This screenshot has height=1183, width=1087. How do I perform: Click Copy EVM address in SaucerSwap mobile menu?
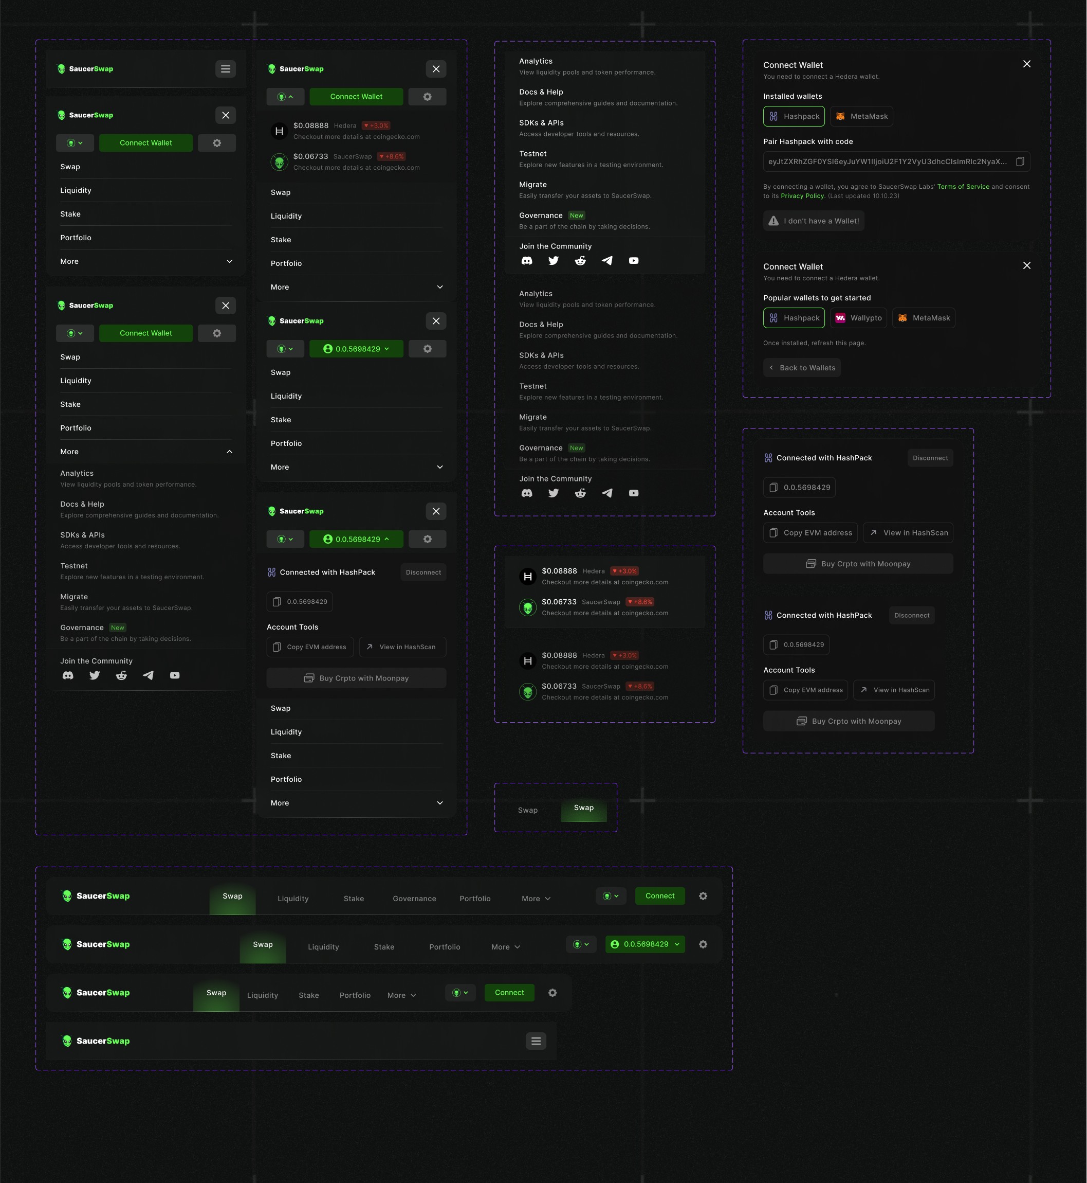[x=310, y=647]
